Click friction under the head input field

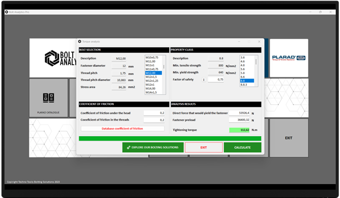pyautogui.click(x=154, y=113)
